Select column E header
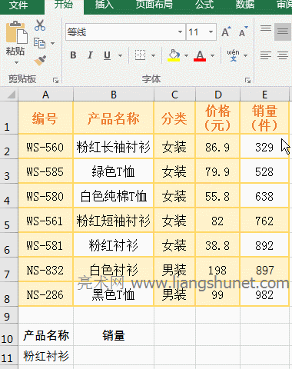 point(264,95)
